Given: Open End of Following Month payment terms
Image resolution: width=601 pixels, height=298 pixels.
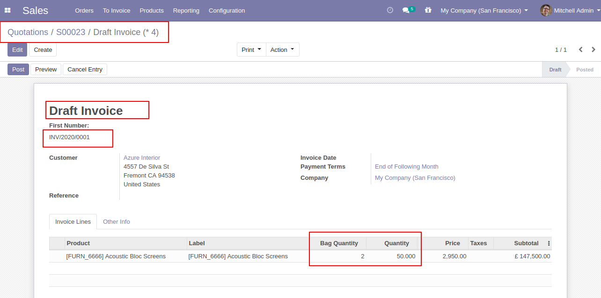Looking at the screenshot, I should coord(407,167).
